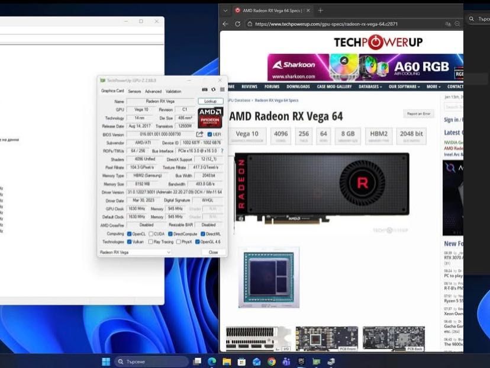Image resolution: width=490 pixels, height=368 pixels.
Task: Click the translate icon in the address bar
Action: click(448, 24)
